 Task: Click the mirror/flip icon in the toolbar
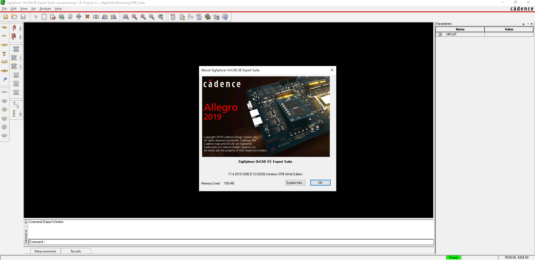click(96, 17)
